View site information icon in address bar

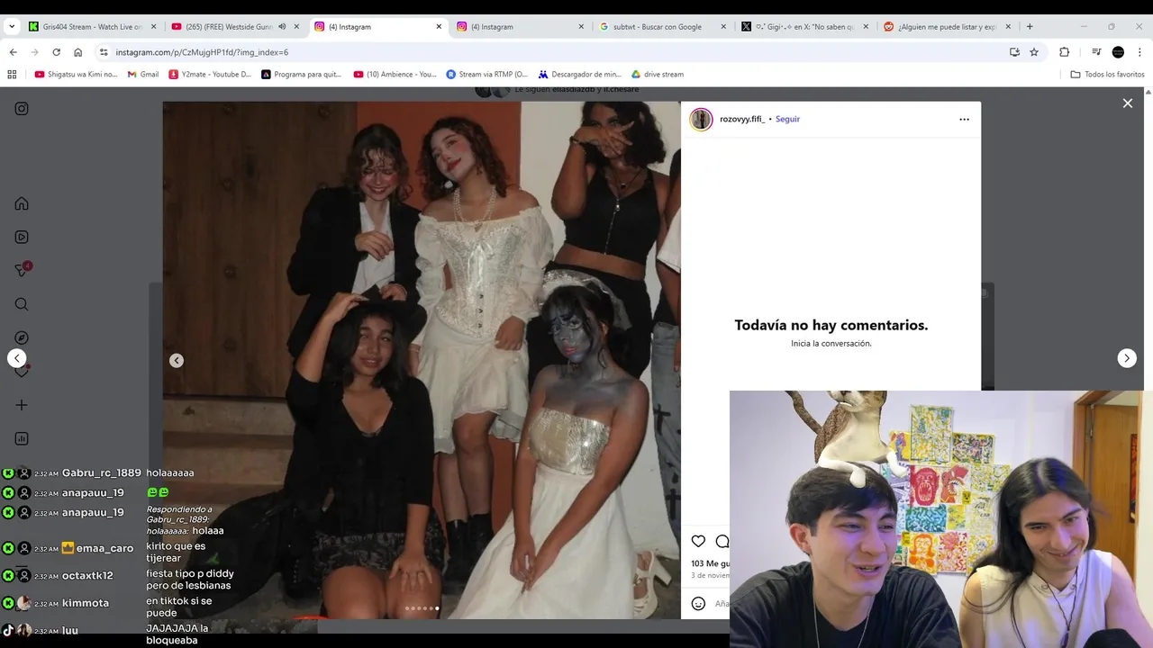pos(104,52)
